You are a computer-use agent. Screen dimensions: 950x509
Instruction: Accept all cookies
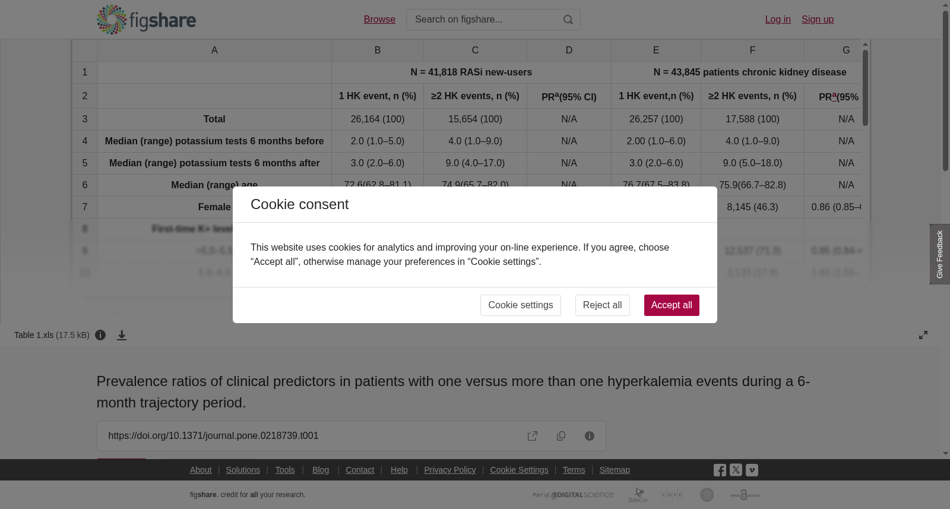[672, 305]
